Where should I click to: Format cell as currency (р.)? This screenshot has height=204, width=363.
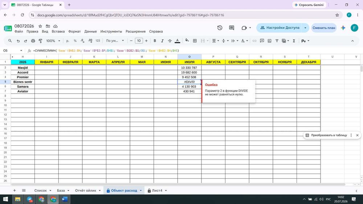point(68,41)
